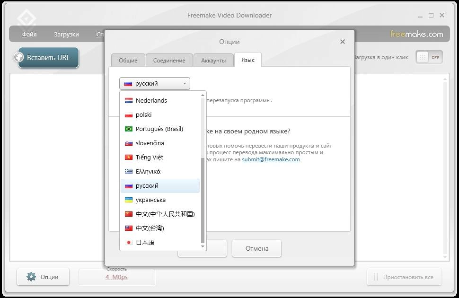This screenshot has height=298, width=459.
Task: Click the Taiwan flag icon
Action: (x=129, y=228)
